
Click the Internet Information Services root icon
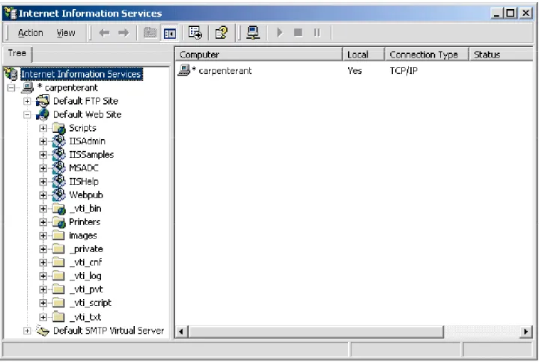11,74
